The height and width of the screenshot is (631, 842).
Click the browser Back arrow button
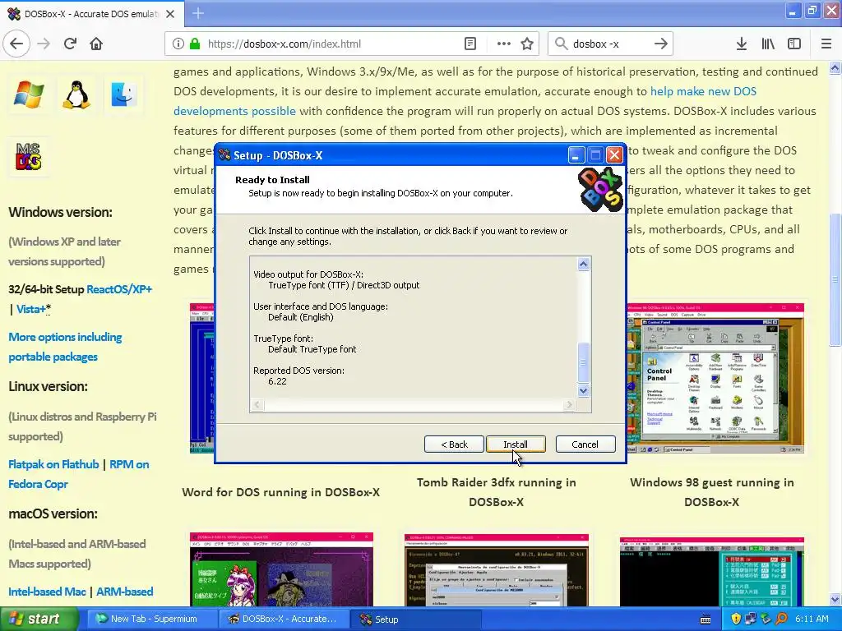click(16, 44)
